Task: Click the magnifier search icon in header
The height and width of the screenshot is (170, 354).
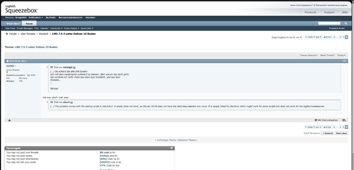Action: (x=346, y=23)
